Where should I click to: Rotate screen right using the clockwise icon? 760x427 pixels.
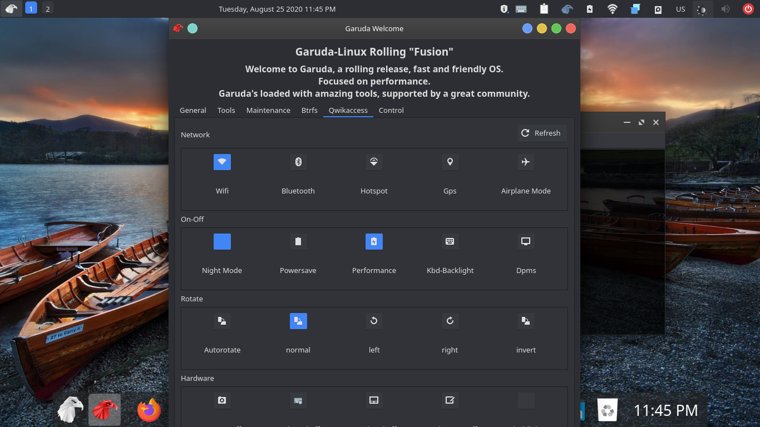tap(450, 321)
